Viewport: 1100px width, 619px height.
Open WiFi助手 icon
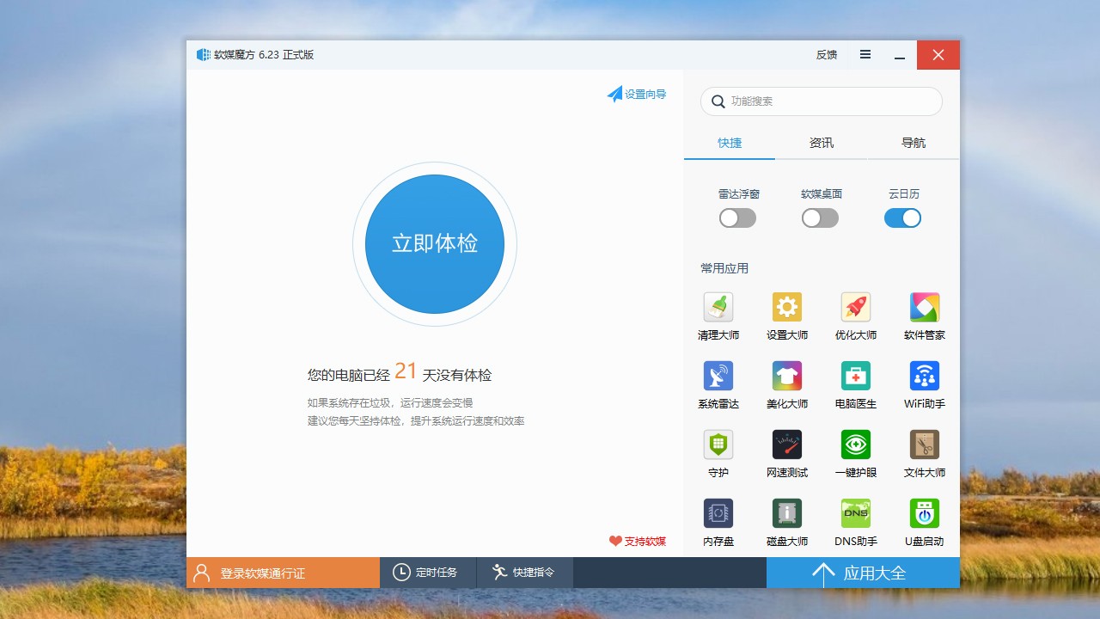pyautogui.click(x=925, y=376)
